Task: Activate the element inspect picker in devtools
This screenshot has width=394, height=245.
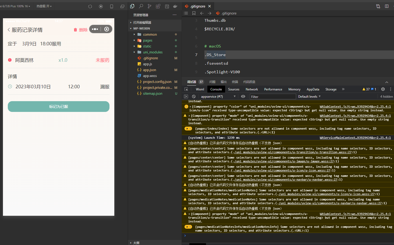Action: pyautogui.click(x=186, y=89)
